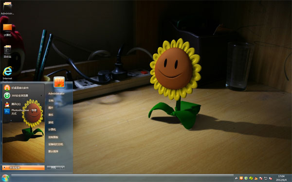Open the QQ penguin tray icon
The image size is (292, 182).
[x=256, y=178]
